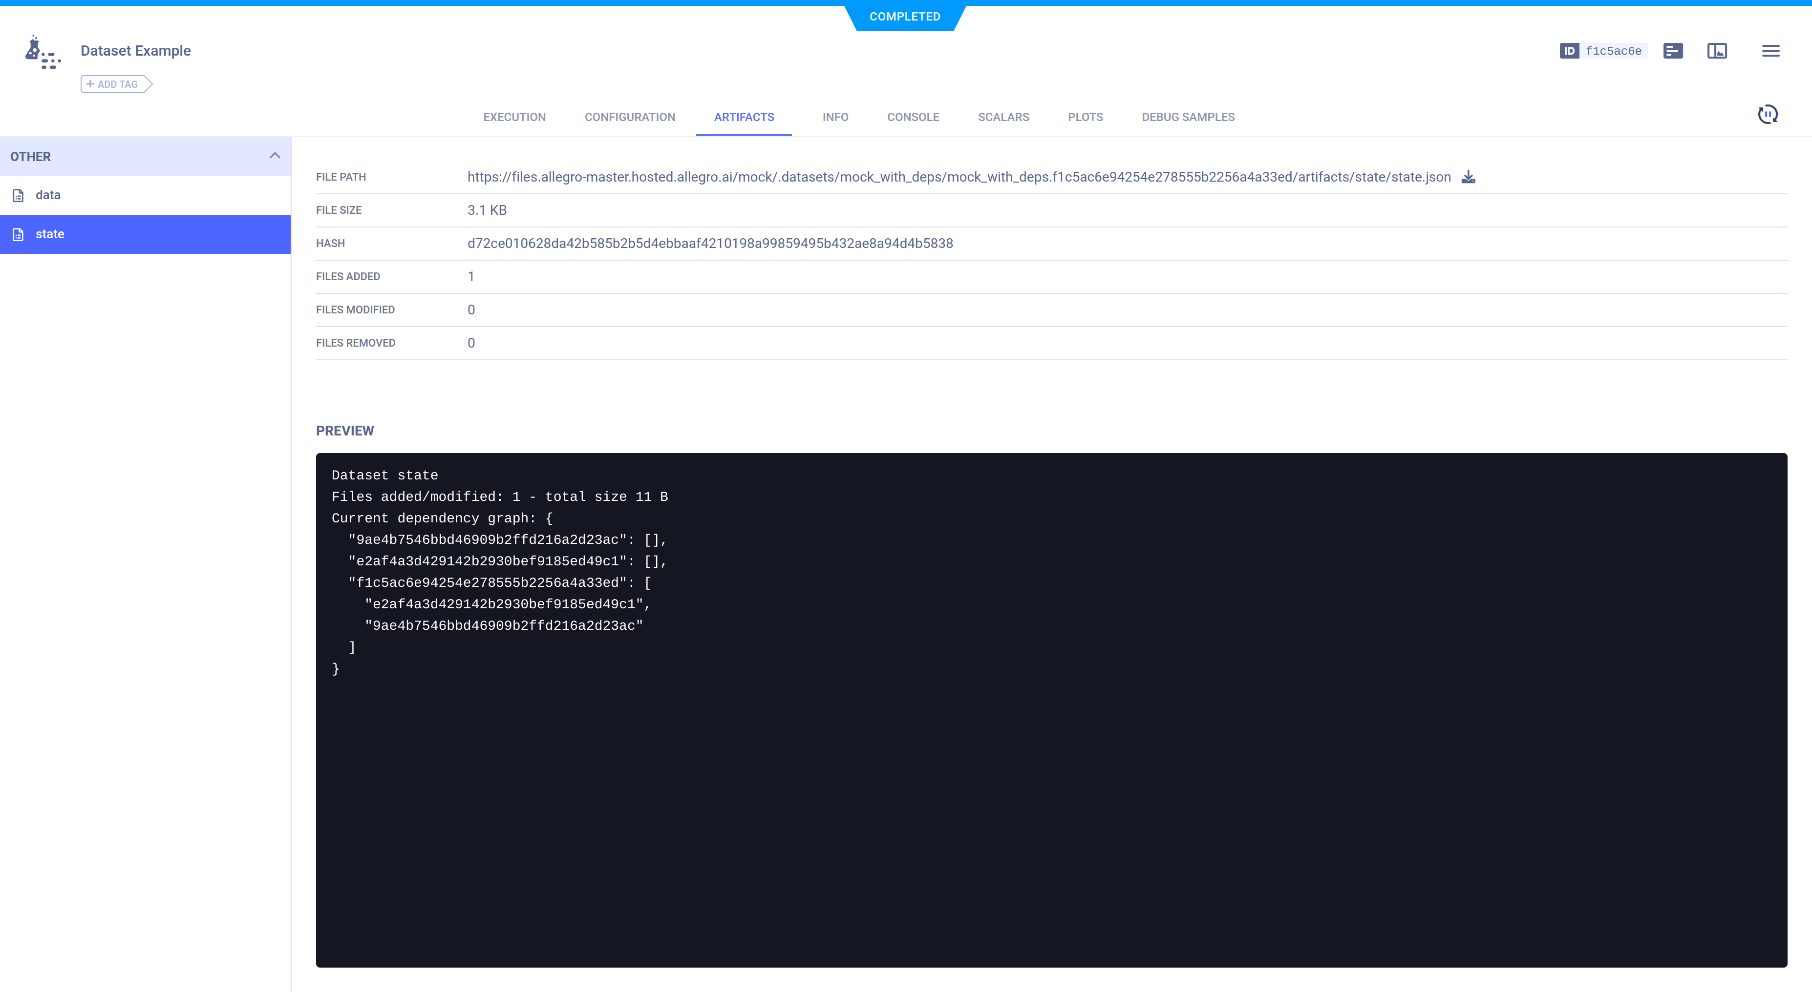The height and width of the screenshot is (992, 1812).
Task: Expand the data artifact entry
Action: [x=48, y=195]
